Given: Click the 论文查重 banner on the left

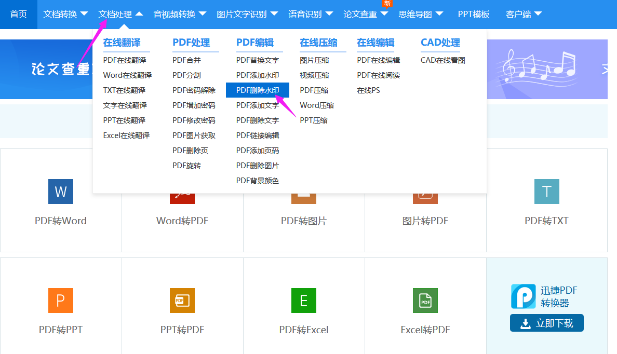Looking at the screenshot, I should click(46, 69).
